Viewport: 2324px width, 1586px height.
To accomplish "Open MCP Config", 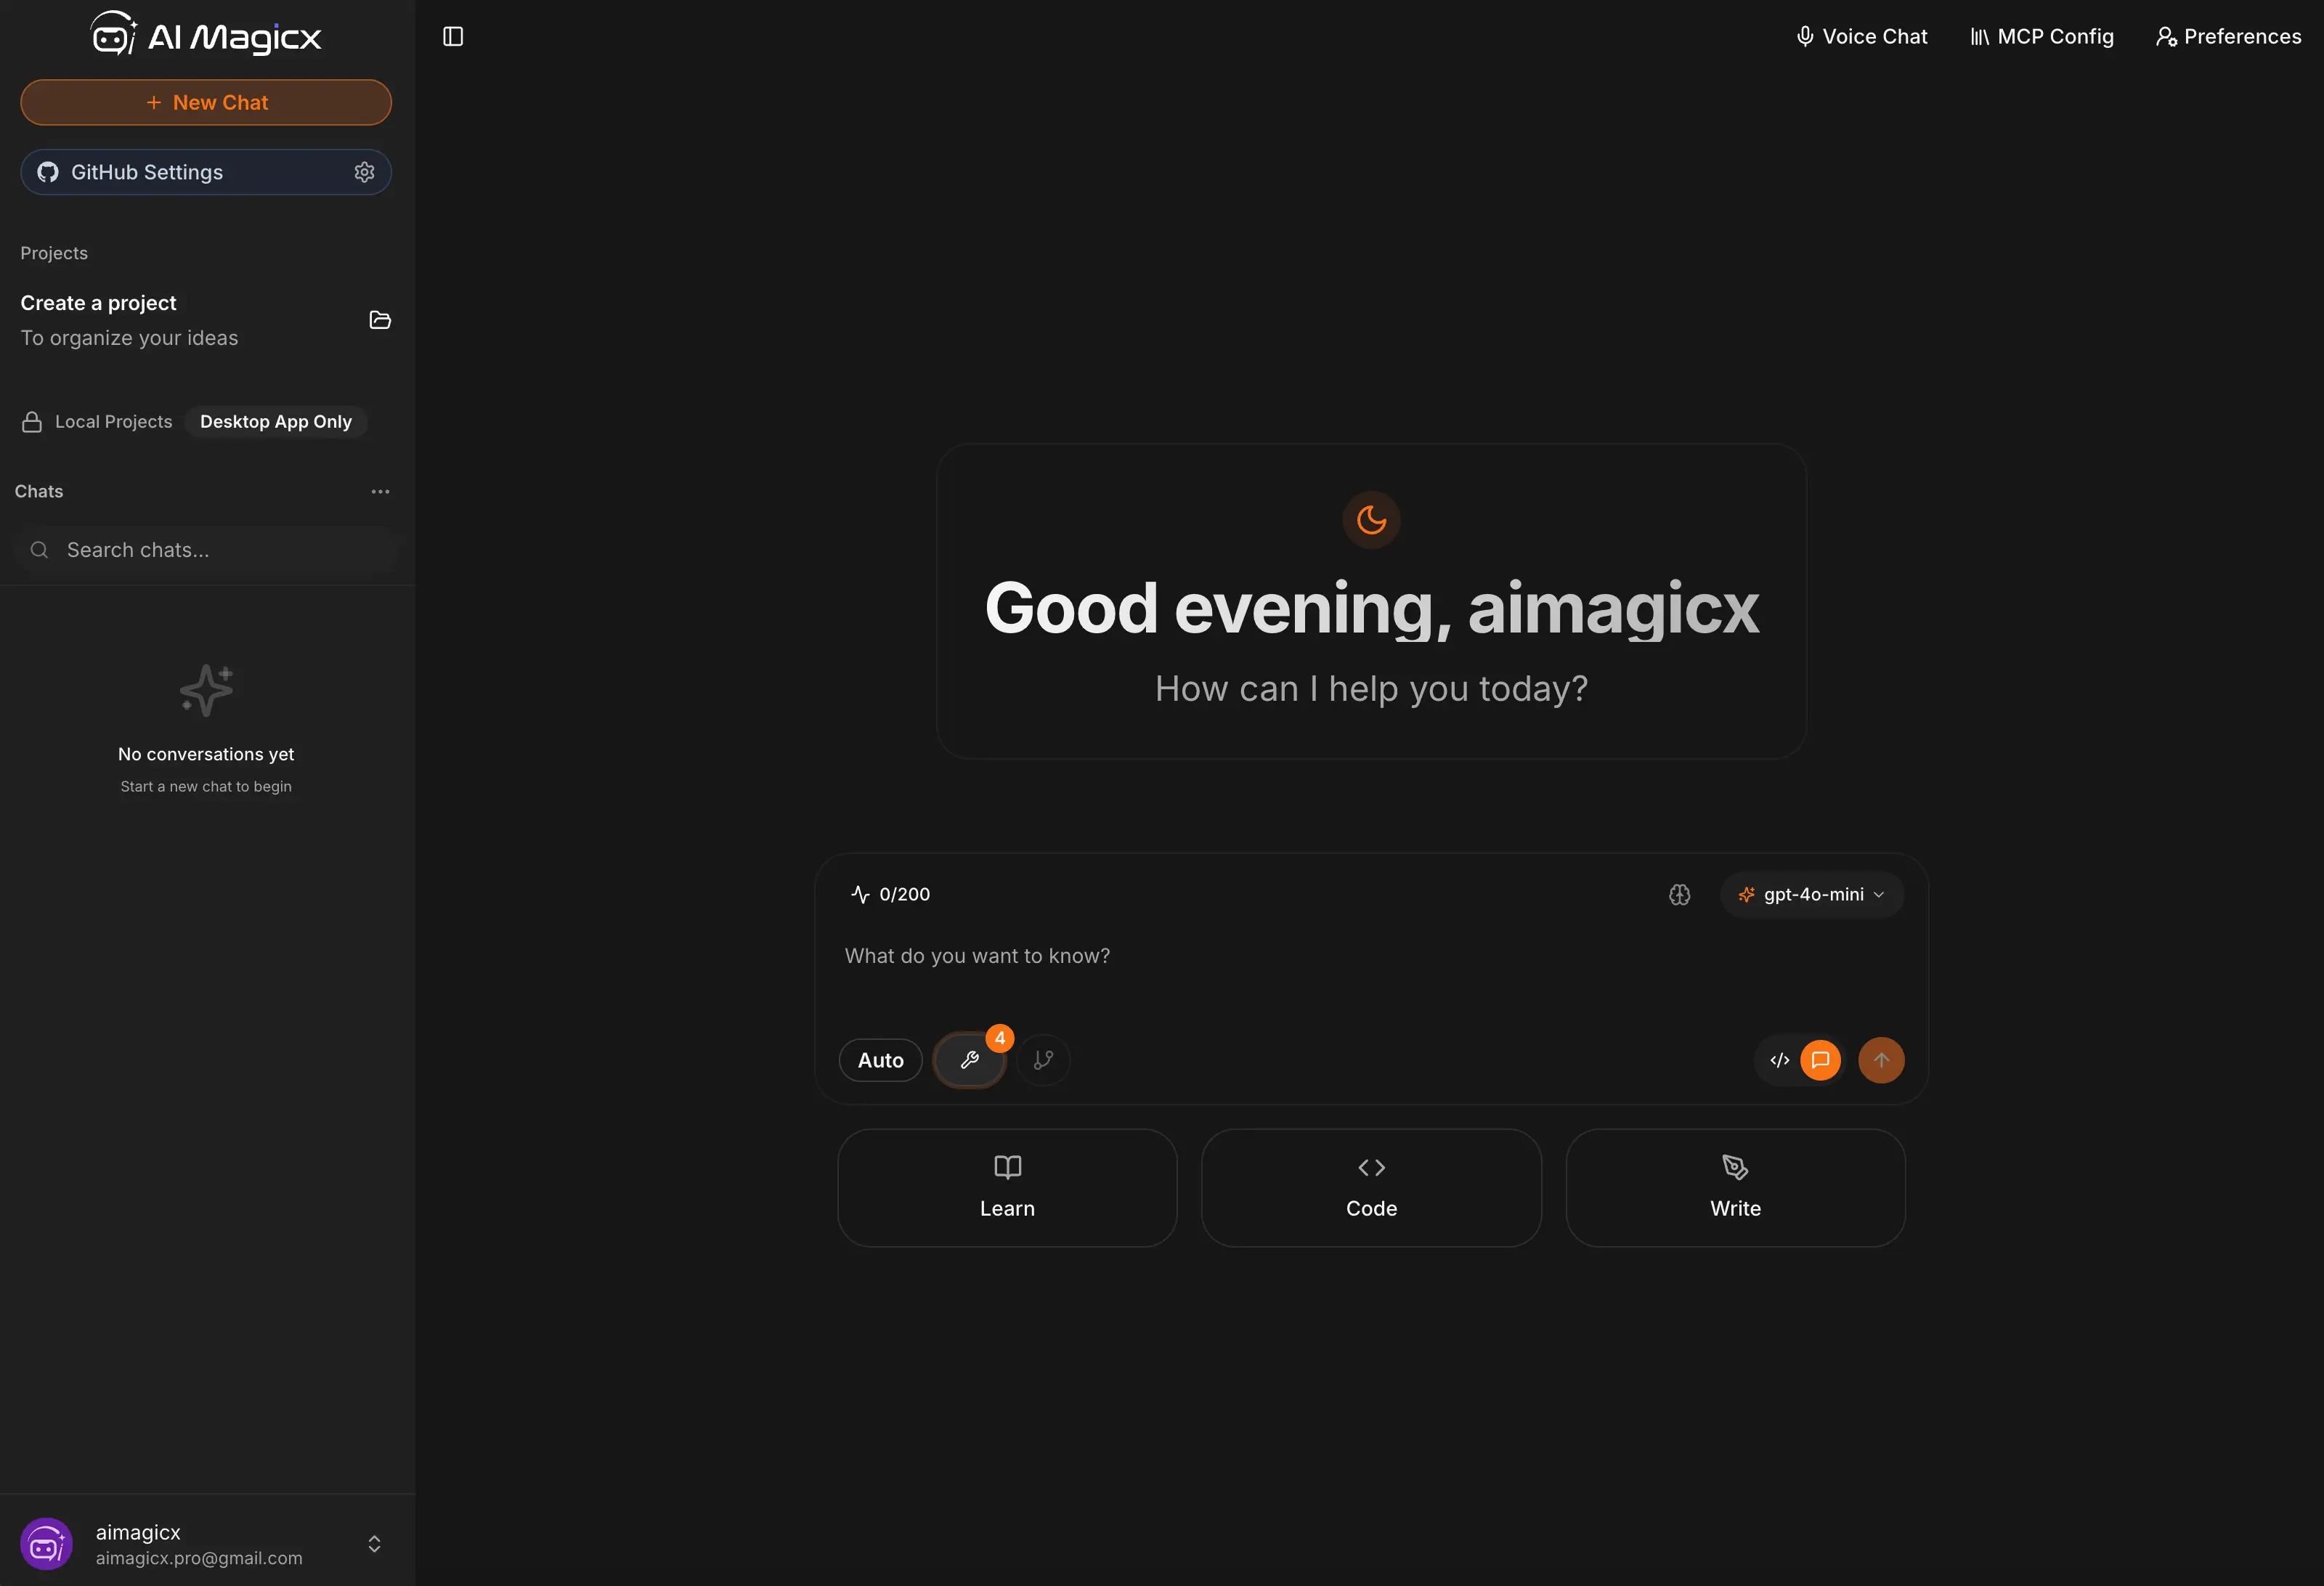I will (x=2041, y=36).
